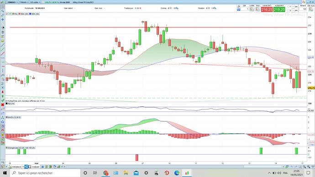315x177 pixels.
Task: Click the Ordres gear settings icon
Action: click(x=177, y=8)
